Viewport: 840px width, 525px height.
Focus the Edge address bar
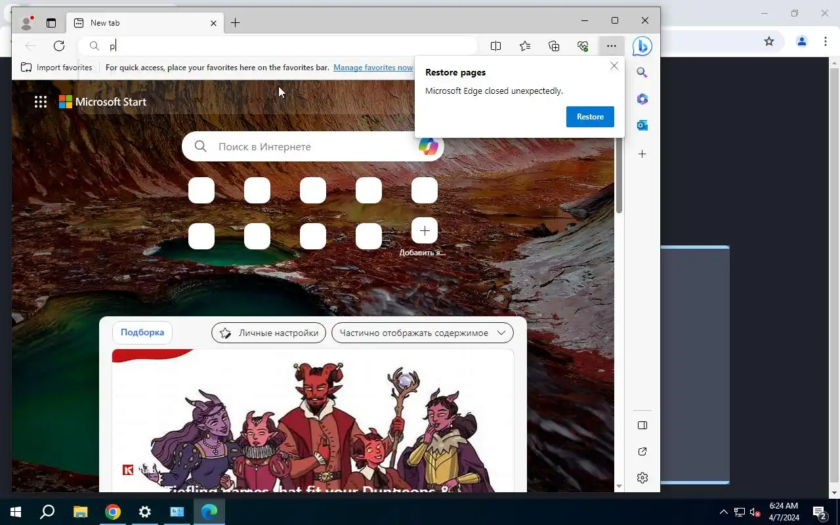coord(279,45)
